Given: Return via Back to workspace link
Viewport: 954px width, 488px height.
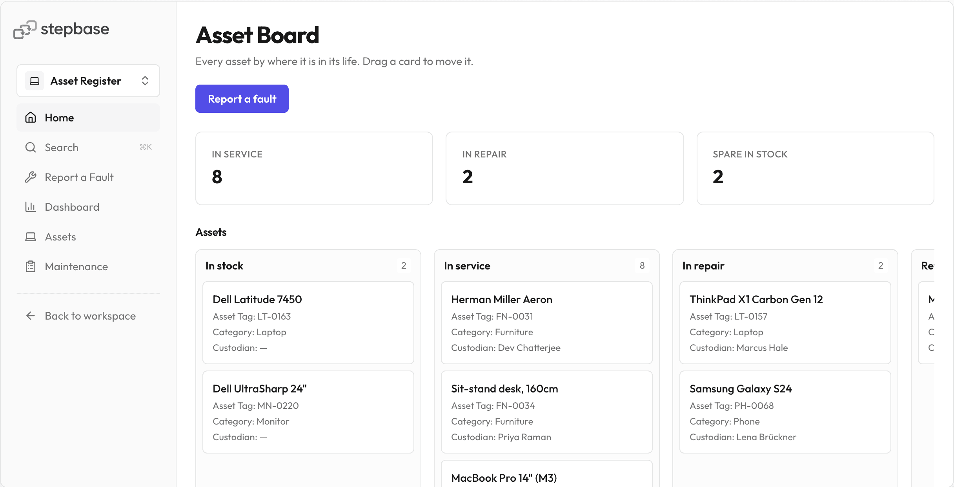Looking at the screenshot, I should (88, 316).
